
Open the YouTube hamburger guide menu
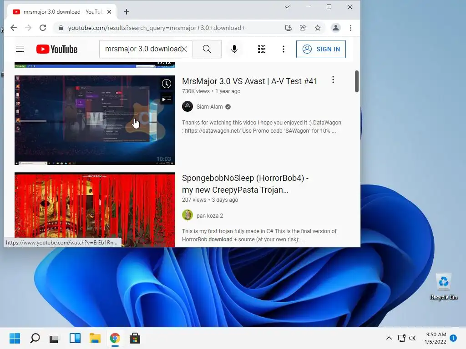(x=20, y=49)
